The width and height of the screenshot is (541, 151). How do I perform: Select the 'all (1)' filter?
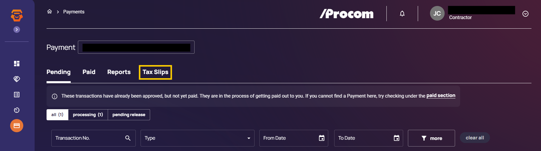[x=57, y=115]
